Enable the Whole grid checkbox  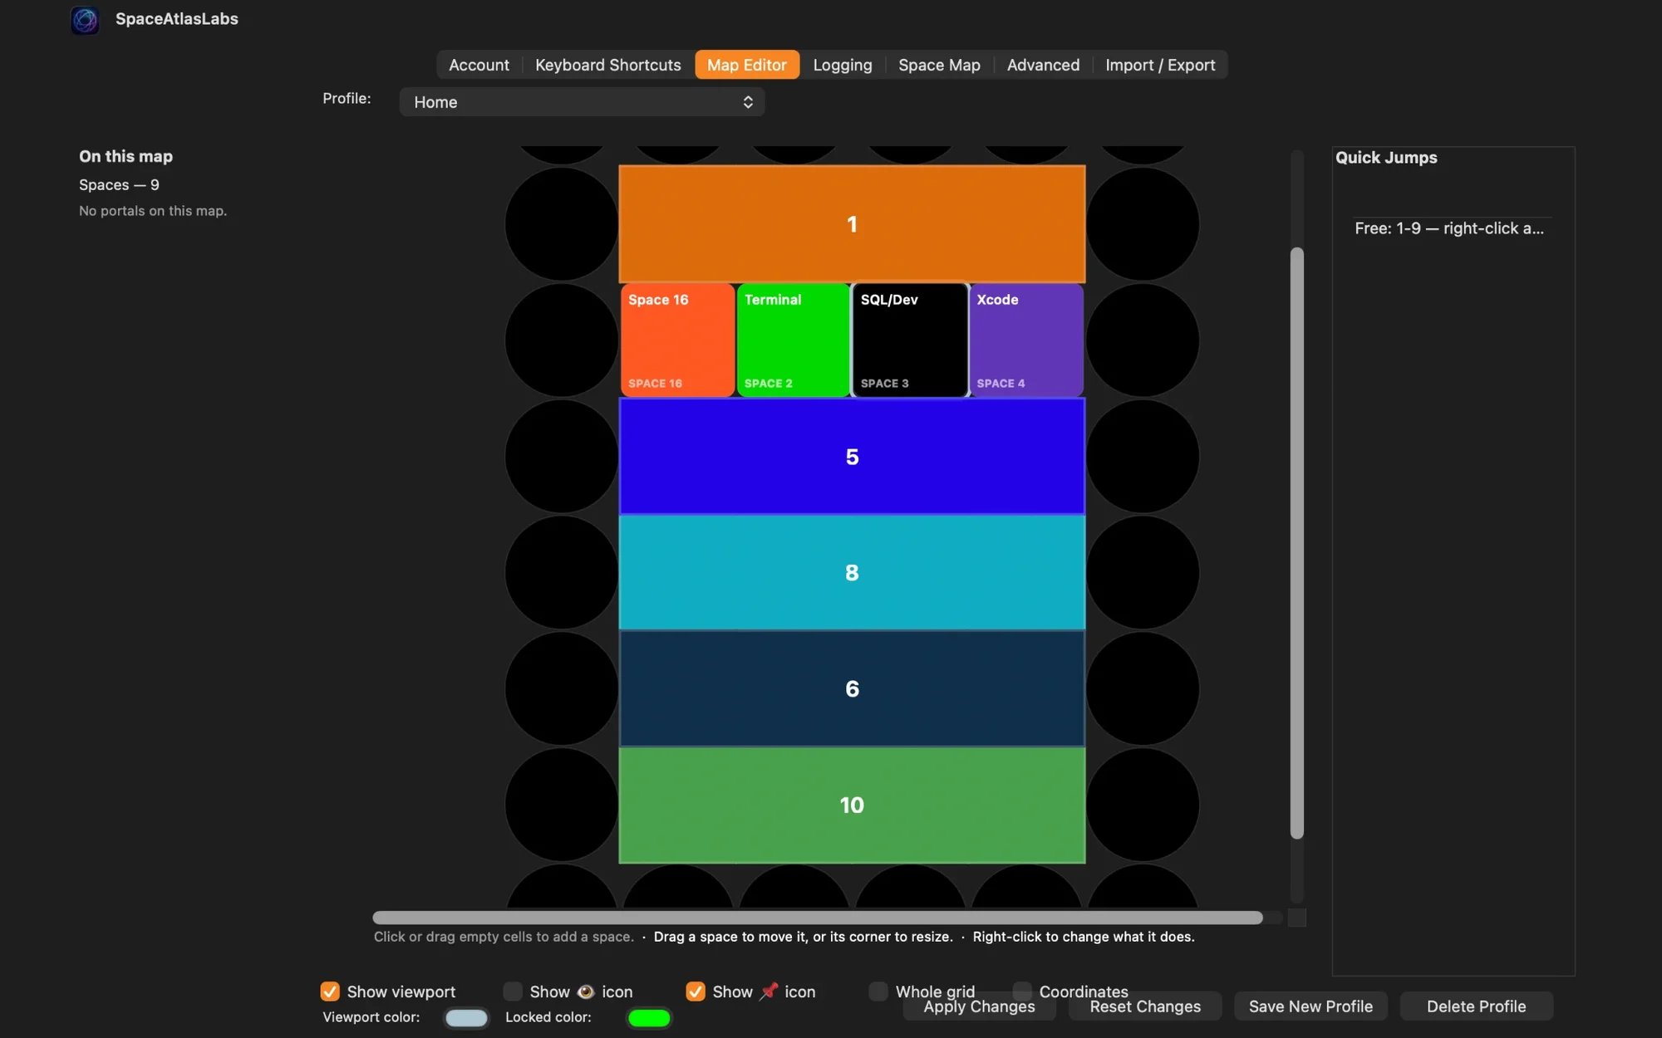point(878,991)
